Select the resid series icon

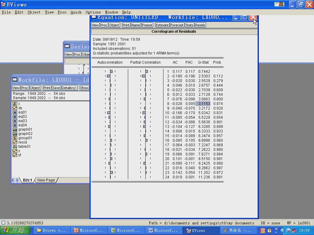pyautogui.click(x=15, y=142)
